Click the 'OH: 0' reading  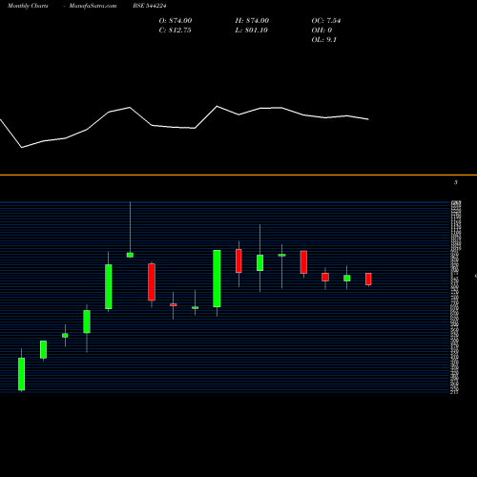click(x=321, y=31)
